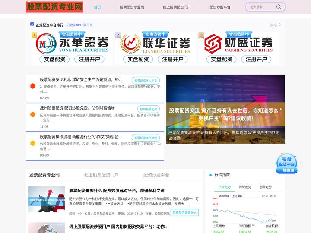
Task: Open thumbnail of 股票配资需要什么 article
Action: coord(46,199)
